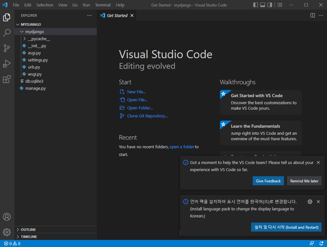Open the Run and Debug view
This screenshot has height=247, width=327.
point(7,64)
